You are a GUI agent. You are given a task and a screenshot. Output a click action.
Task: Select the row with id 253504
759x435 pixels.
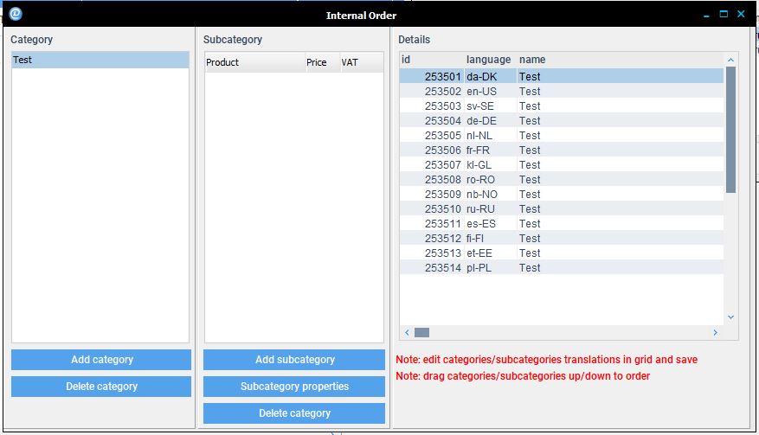(562, 121)
